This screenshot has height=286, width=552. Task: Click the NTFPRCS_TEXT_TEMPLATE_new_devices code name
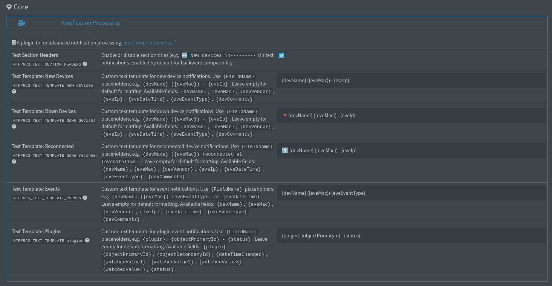click(53, 86)
